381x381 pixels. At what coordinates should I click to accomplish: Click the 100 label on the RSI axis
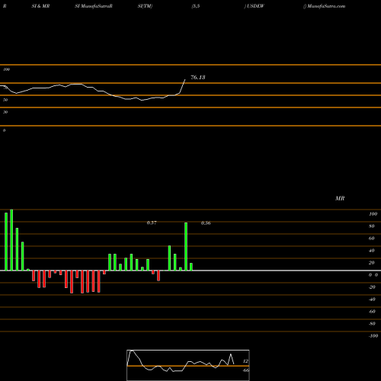(6, 69)
